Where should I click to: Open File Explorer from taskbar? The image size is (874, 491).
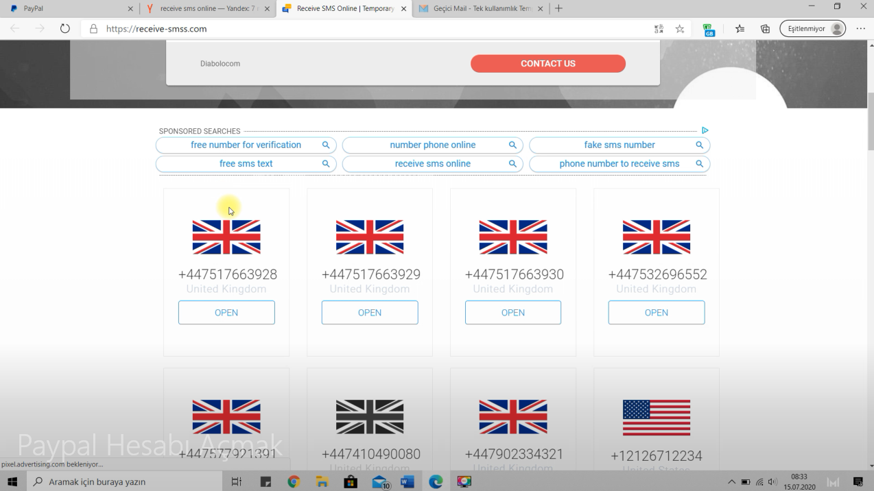(322, 482)
